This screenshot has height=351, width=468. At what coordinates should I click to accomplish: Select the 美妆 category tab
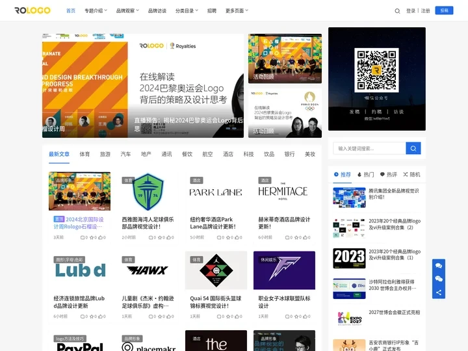pyautogui.click(x=310, y=154)
